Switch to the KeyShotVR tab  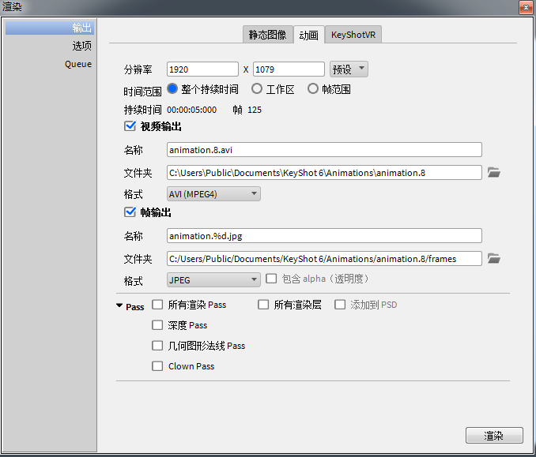click(x=353, y=35)
